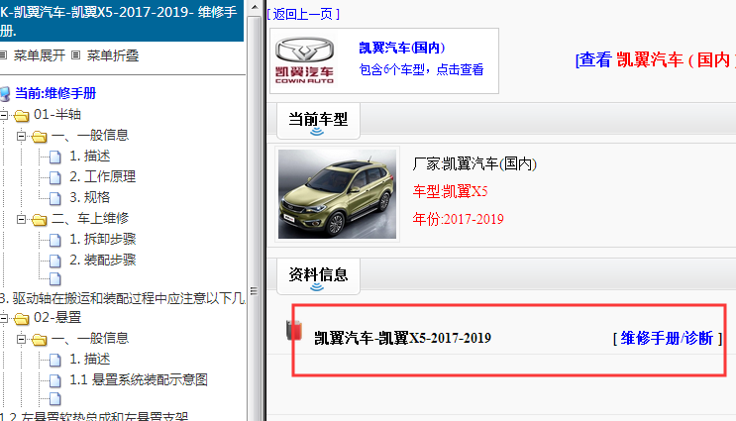
Task: Click the page icon of 1. 描述 under 01-半轴
Action: [54, 157]
